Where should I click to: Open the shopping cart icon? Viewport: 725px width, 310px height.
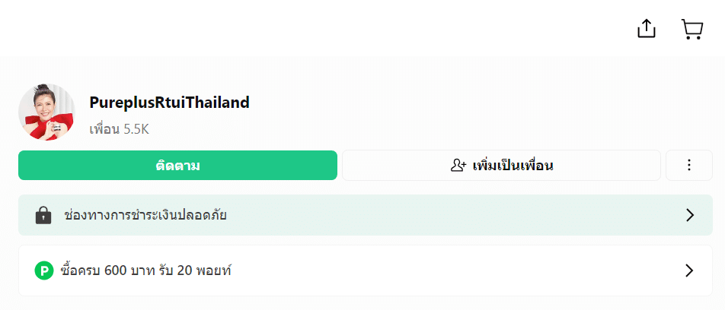[x=692, y=29]
